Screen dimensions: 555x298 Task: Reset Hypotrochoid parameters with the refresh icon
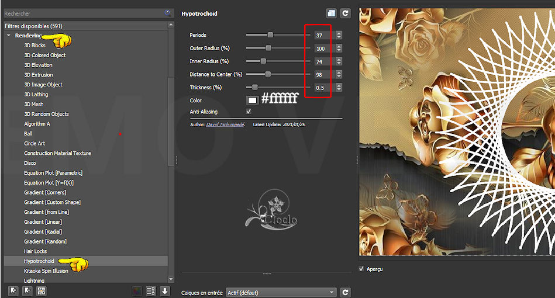pyautogui.click(x=345, y=13)
